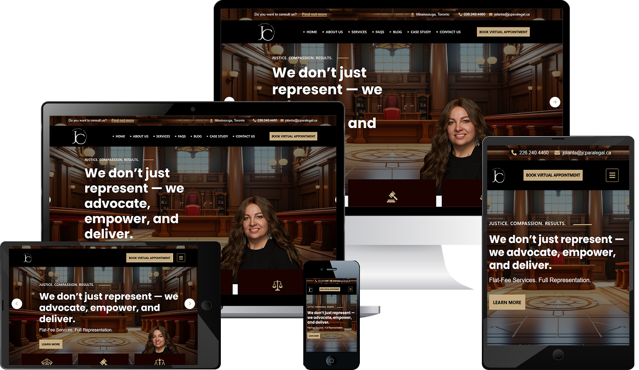The width and height of the screenshot is (639, 370).
Task: Click the previous slide arrow on the left tablet
Action: point(16,303)
